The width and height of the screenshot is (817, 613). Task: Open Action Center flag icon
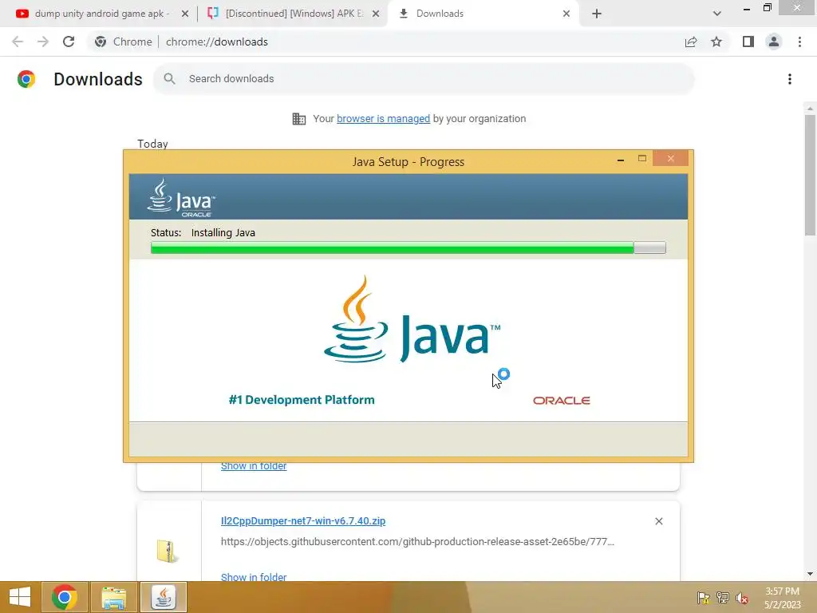pyautogui.click(x=704, y=598)
